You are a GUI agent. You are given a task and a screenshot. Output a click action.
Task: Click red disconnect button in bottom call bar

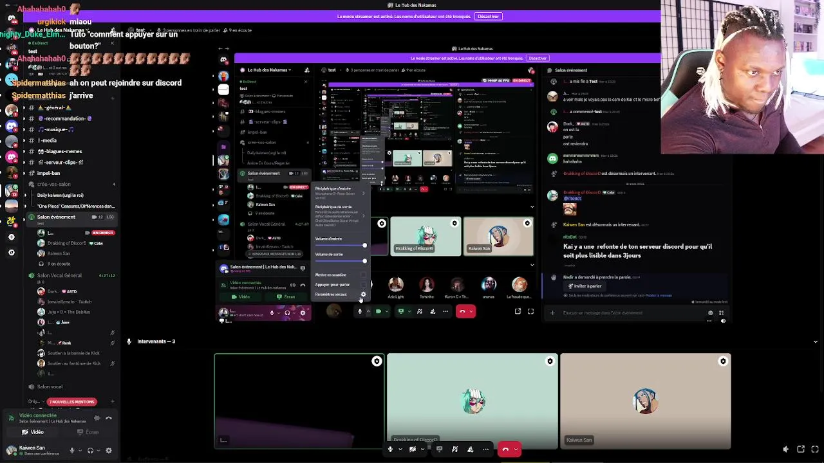(505, 449)
